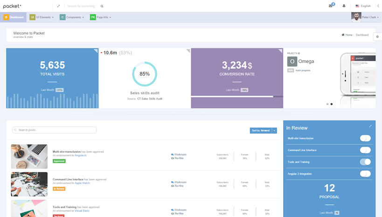Image resolution: width=382 pixels, height=217 pixels.
Task: Toggle the Multi-slot transclusion switch
Action: [x=365, y=138]
